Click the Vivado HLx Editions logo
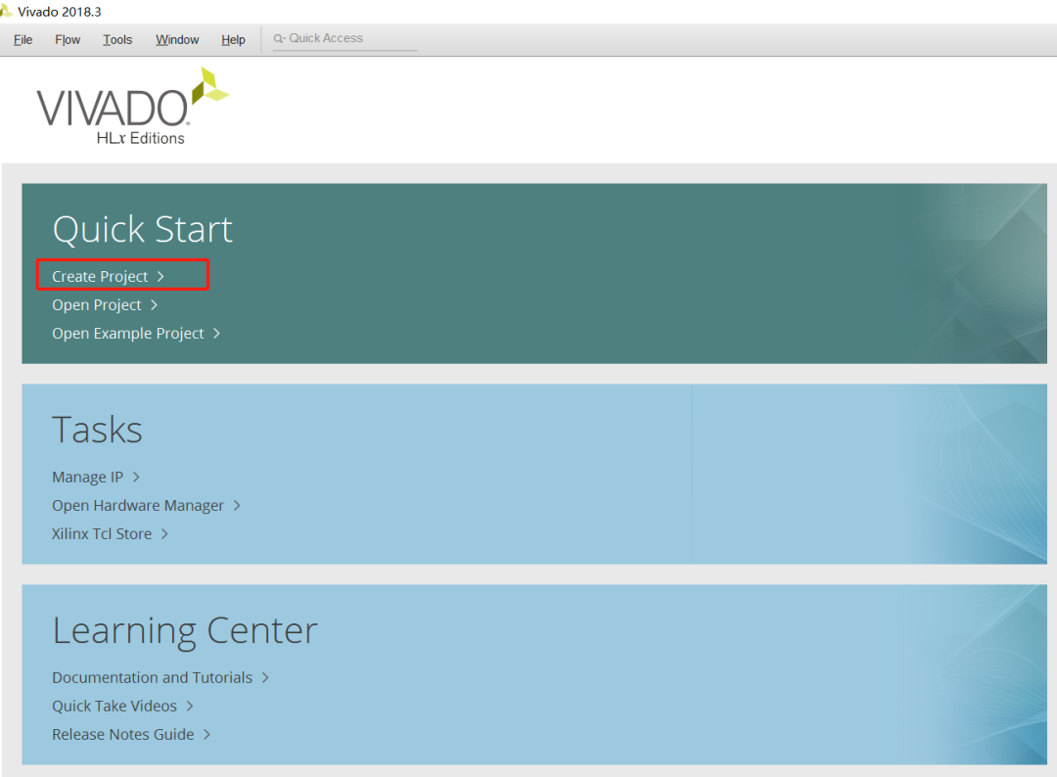This screenshot has width=1057, height=777. tap(133, 107)
